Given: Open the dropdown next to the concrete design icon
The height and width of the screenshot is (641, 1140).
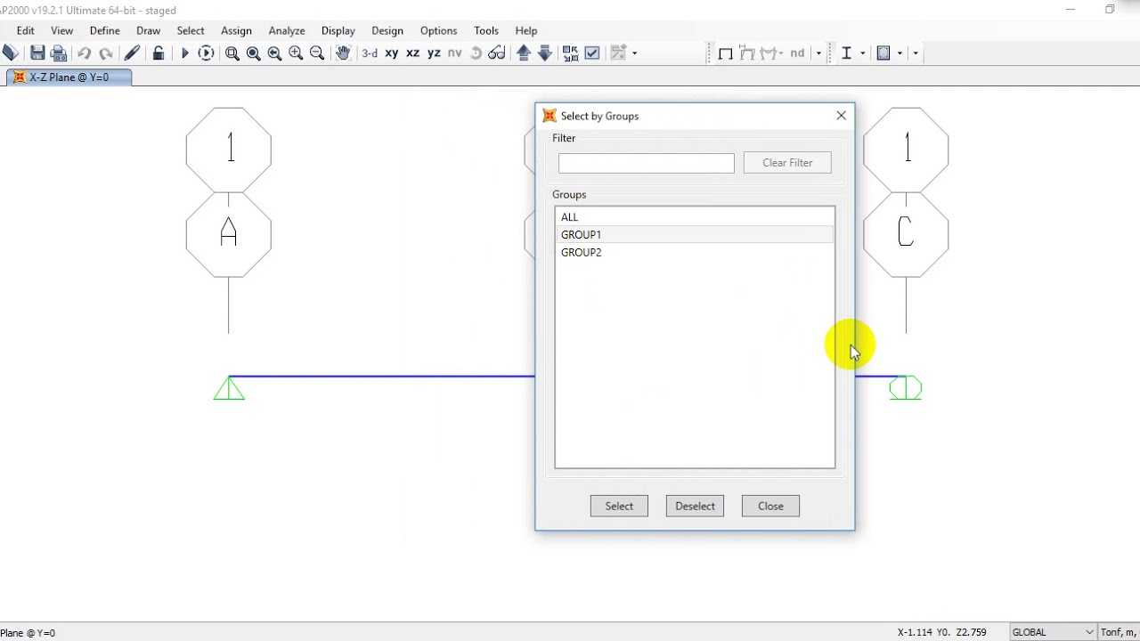Looking at the screenshot, I should click(900, 53).
